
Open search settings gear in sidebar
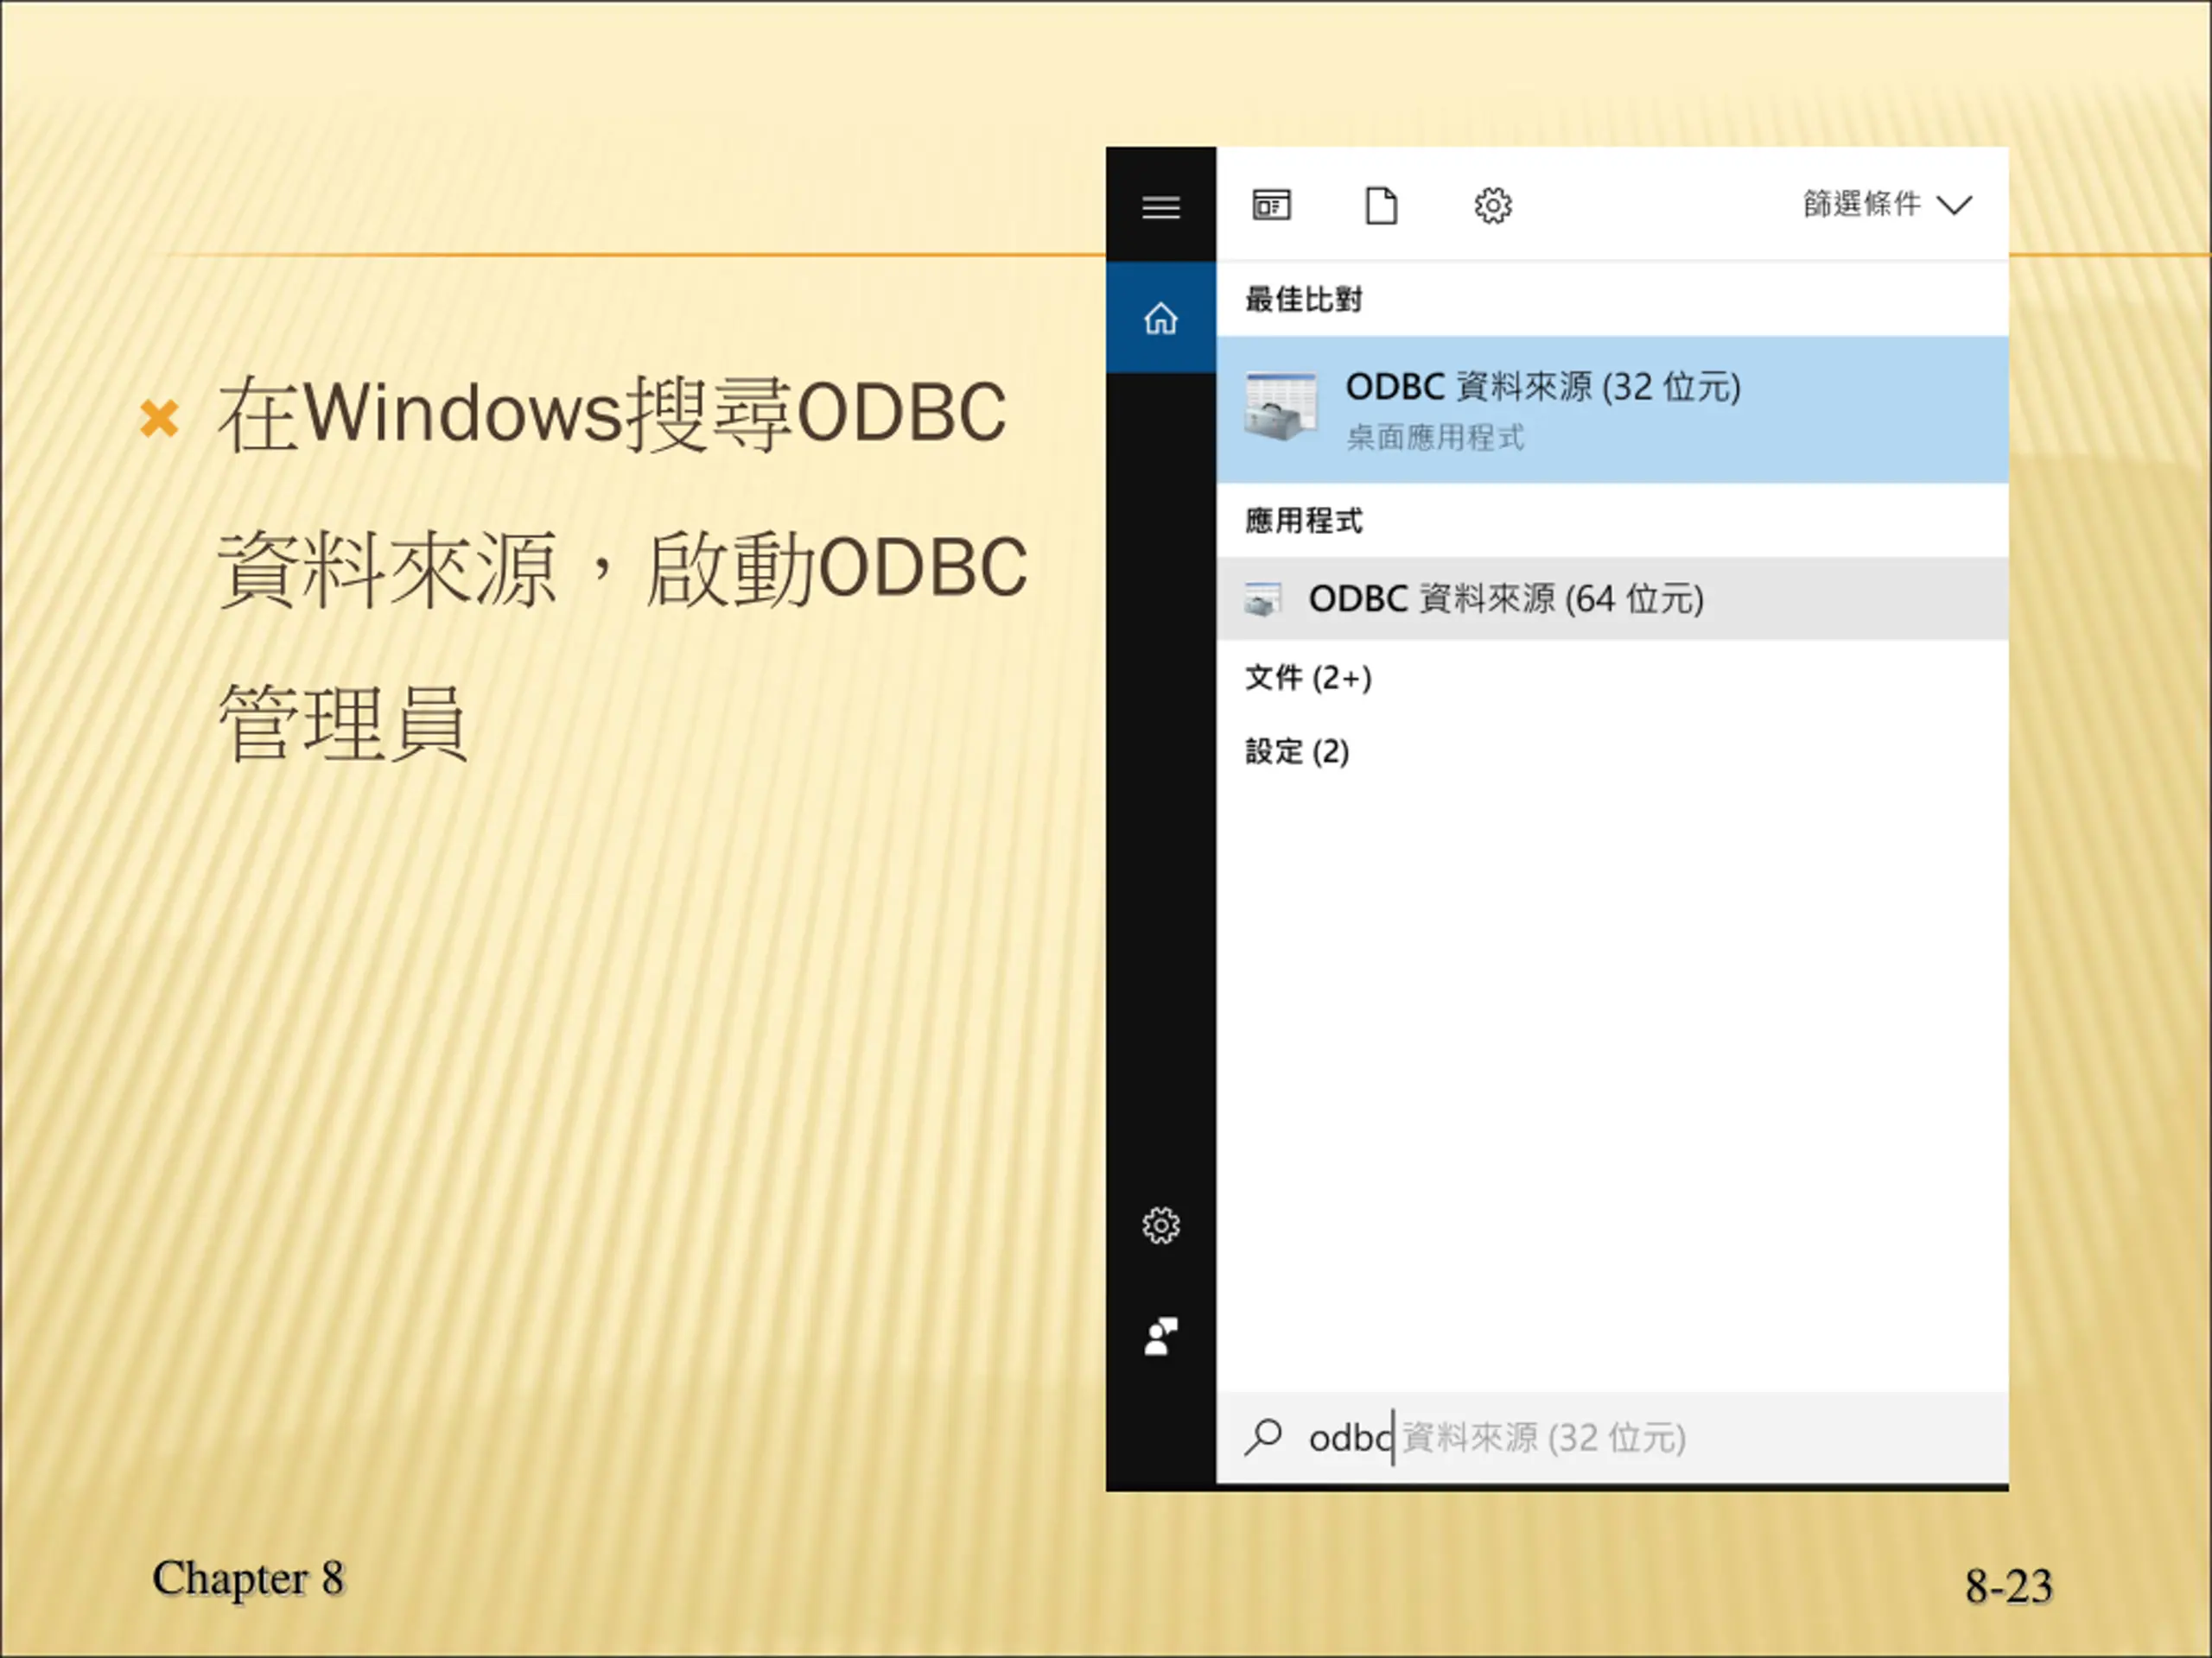click(1161, 1225)
